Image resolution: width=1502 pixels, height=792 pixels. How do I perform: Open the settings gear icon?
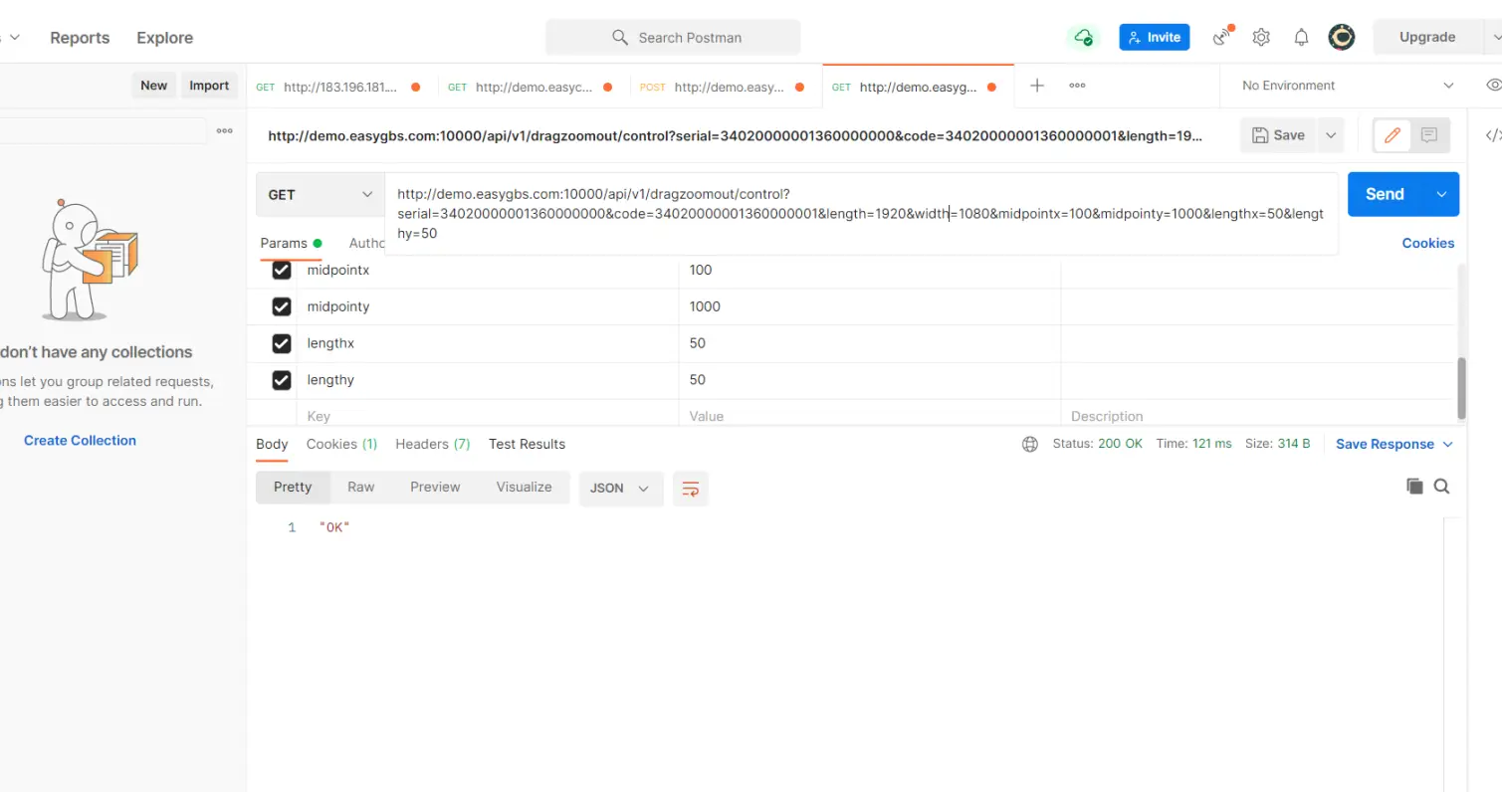tap(1261, 38)
